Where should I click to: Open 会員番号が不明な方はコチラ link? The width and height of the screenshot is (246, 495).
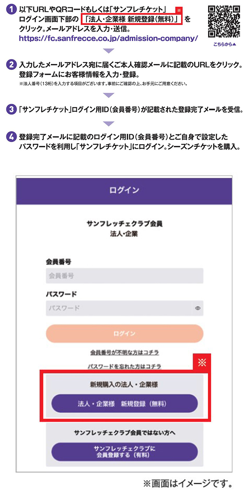click(x=125, y=352)
